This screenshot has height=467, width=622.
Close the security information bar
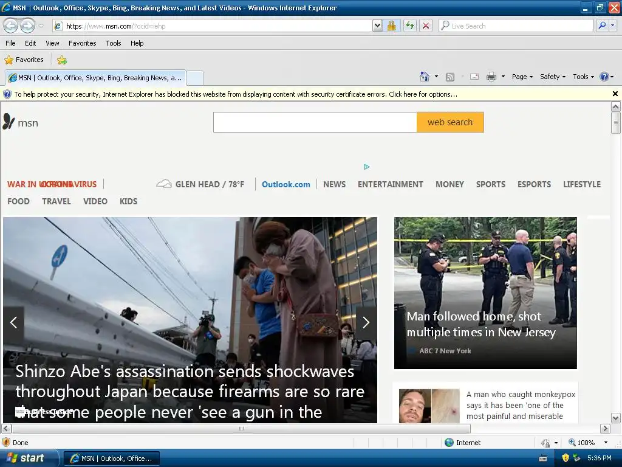coord(615,94)
